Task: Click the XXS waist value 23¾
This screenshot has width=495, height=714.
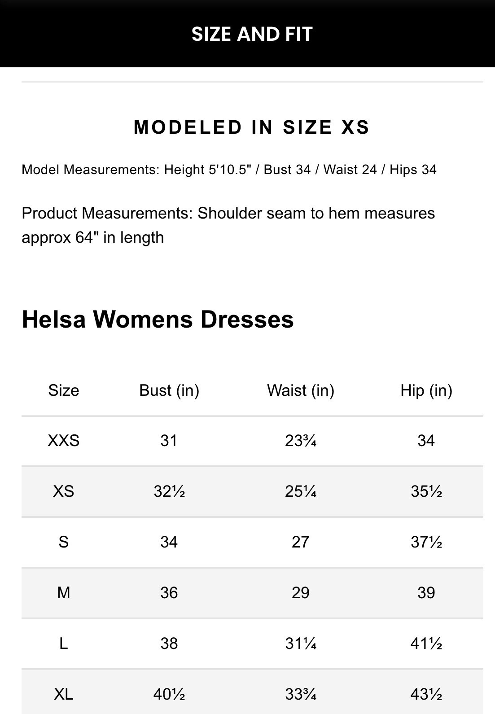Action: [301, 441]
